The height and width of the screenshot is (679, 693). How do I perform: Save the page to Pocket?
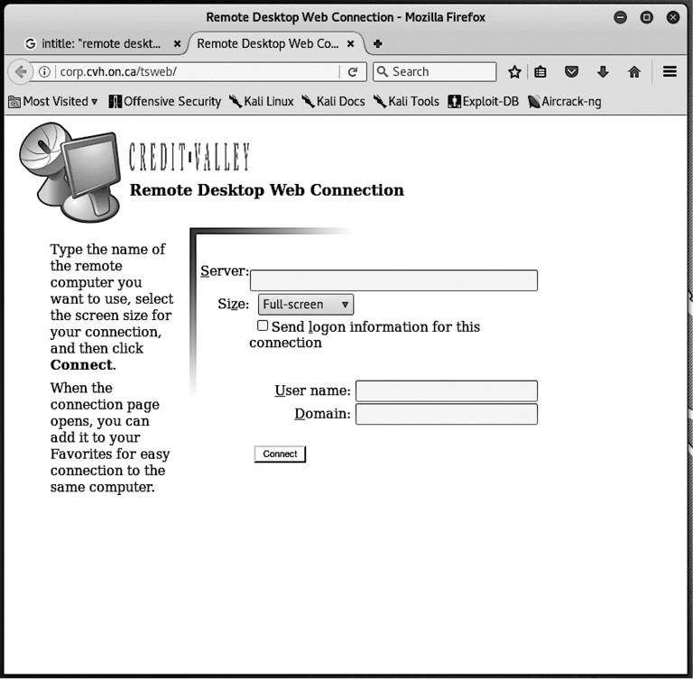[x=571, y=72]
